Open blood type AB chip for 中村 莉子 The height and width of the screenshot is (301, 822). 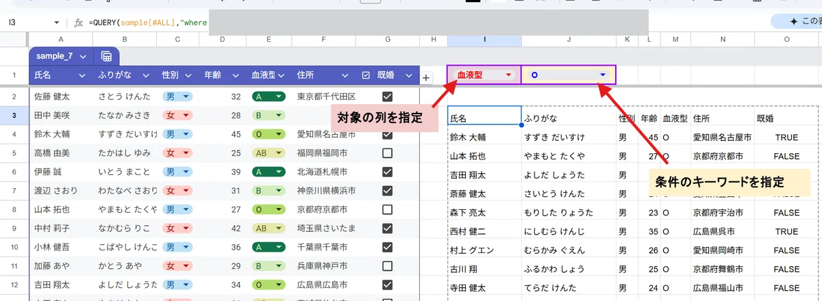(268, 228)
